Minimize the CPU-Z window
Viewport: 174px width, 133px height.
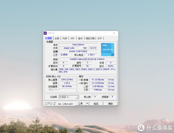(x=97, y=33)
